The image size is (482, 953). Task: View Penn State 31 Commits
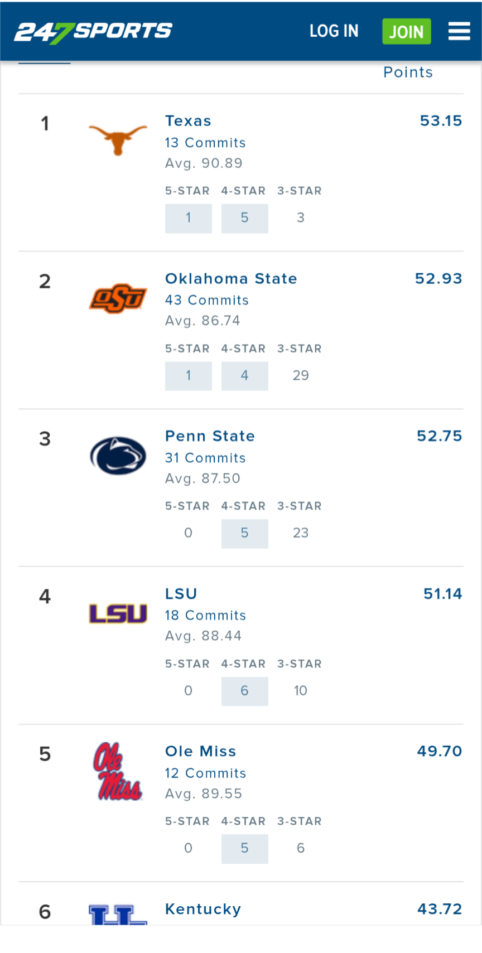pyautogui.click(x=205, y=458)
